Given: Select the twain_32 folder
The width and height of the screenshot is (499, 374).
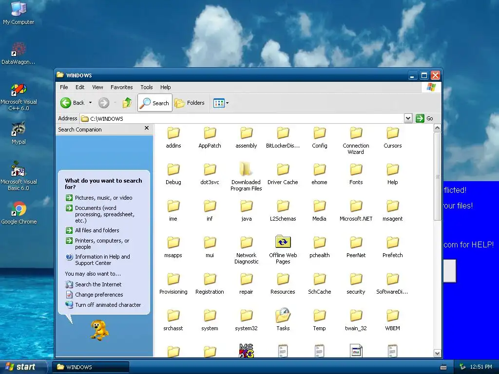Looking at the screenshot, I should click(x=356, y=320).
